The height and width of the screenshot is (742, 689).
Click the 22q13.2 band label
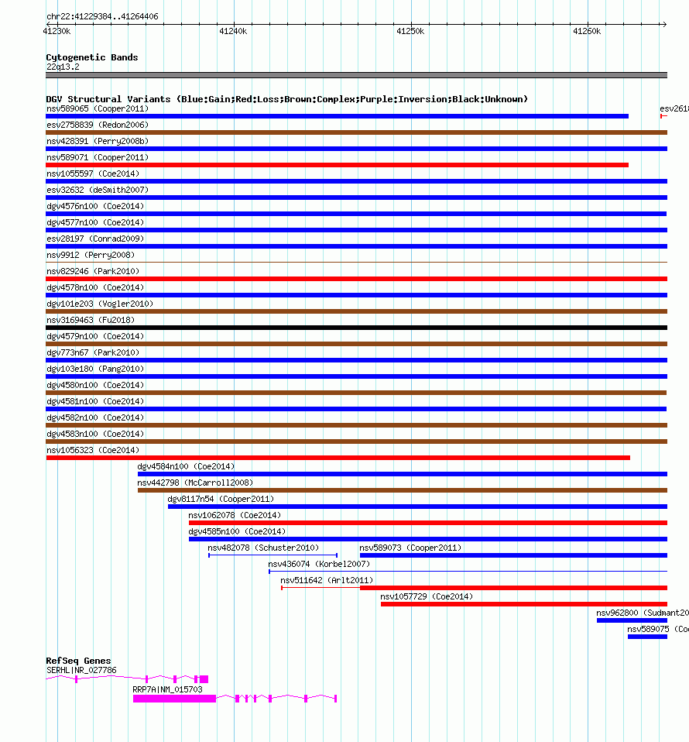63,67
